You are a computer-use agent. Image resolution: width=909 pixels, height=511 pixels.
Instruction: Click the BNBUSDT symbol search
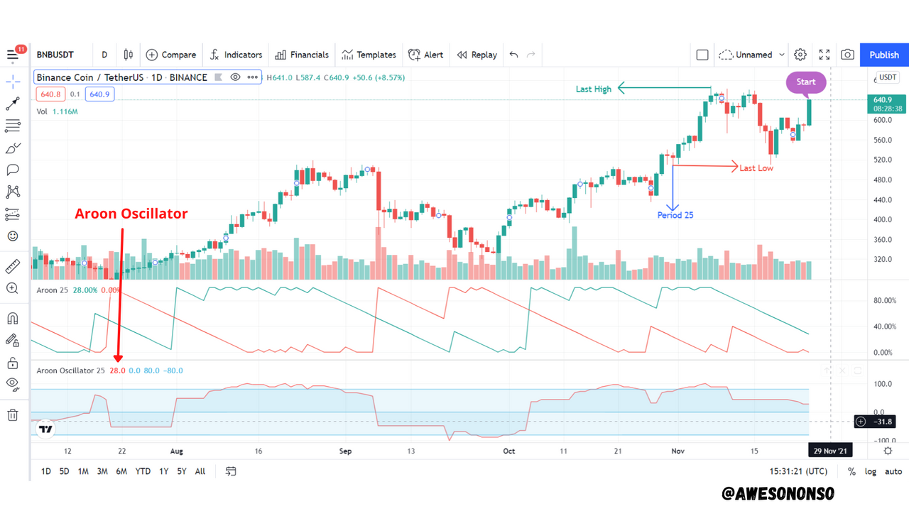click(x=55, y=55)
